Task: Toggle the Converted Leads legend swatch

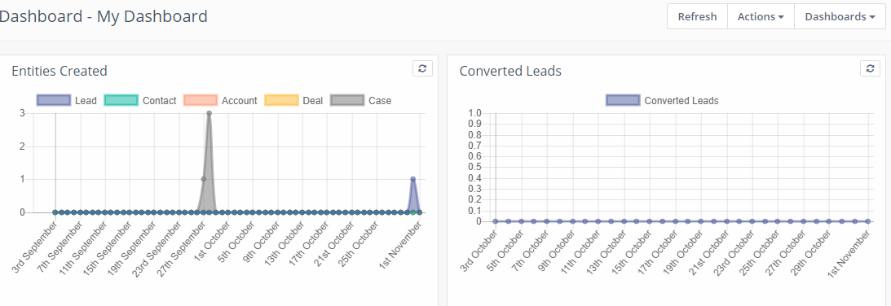Action: (x=624, y=100)
